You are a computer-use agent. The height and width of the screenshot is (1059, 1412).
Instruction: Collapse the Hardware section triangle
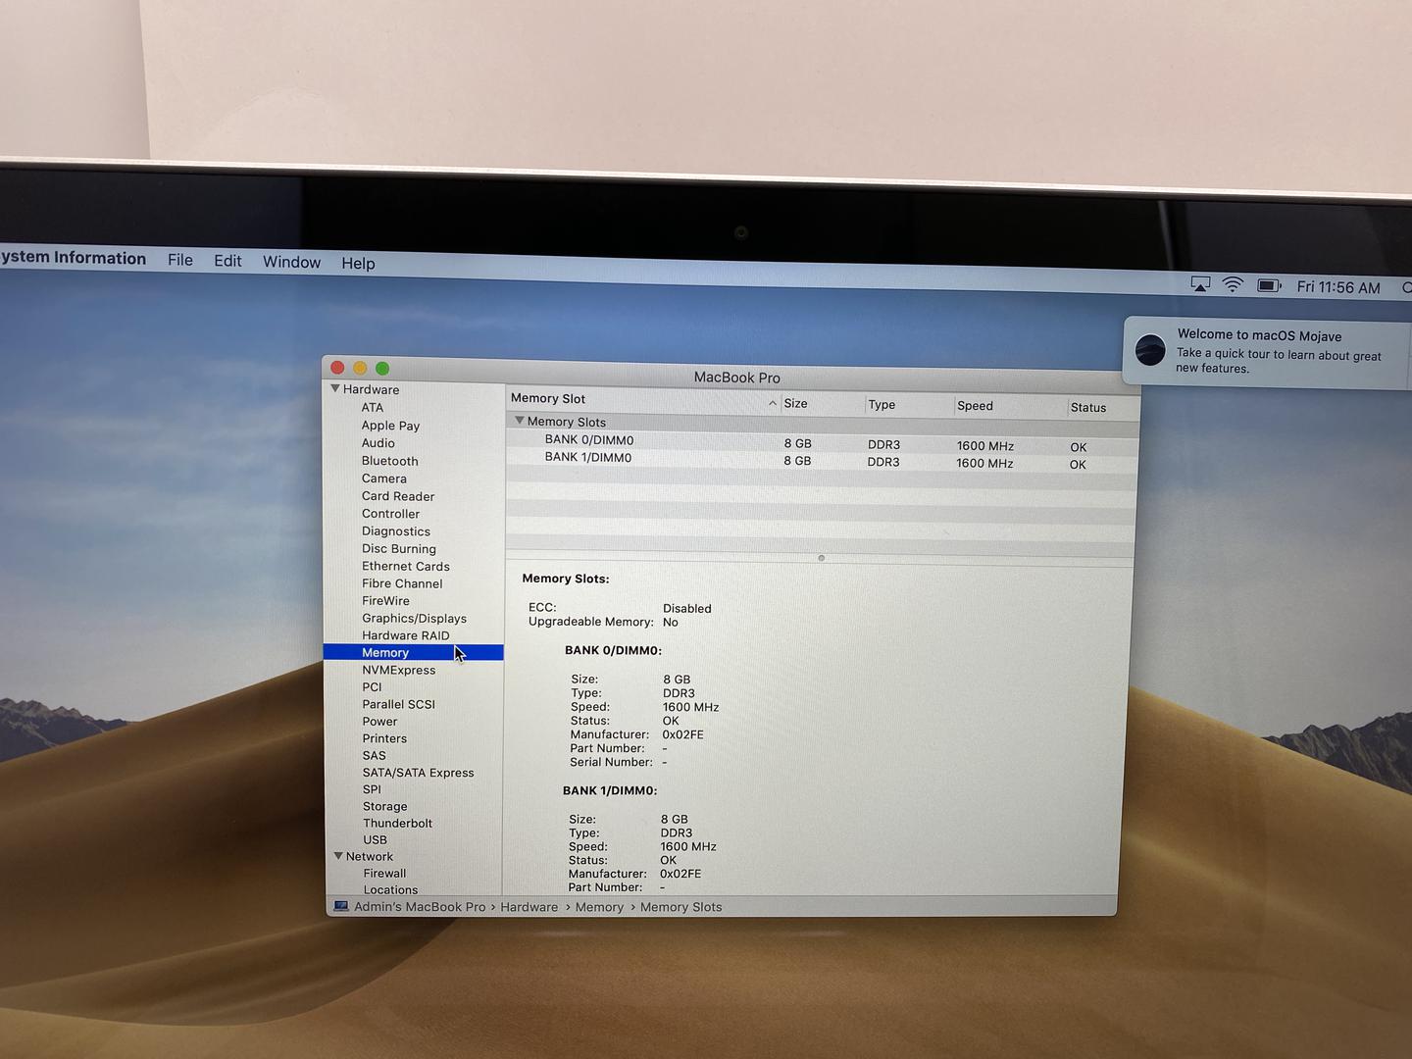(x=335, y=388)
